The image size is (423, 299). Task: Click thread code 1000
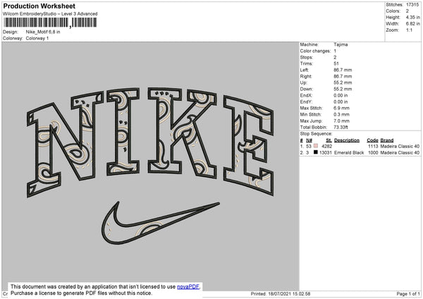click(x=373, y=153)
